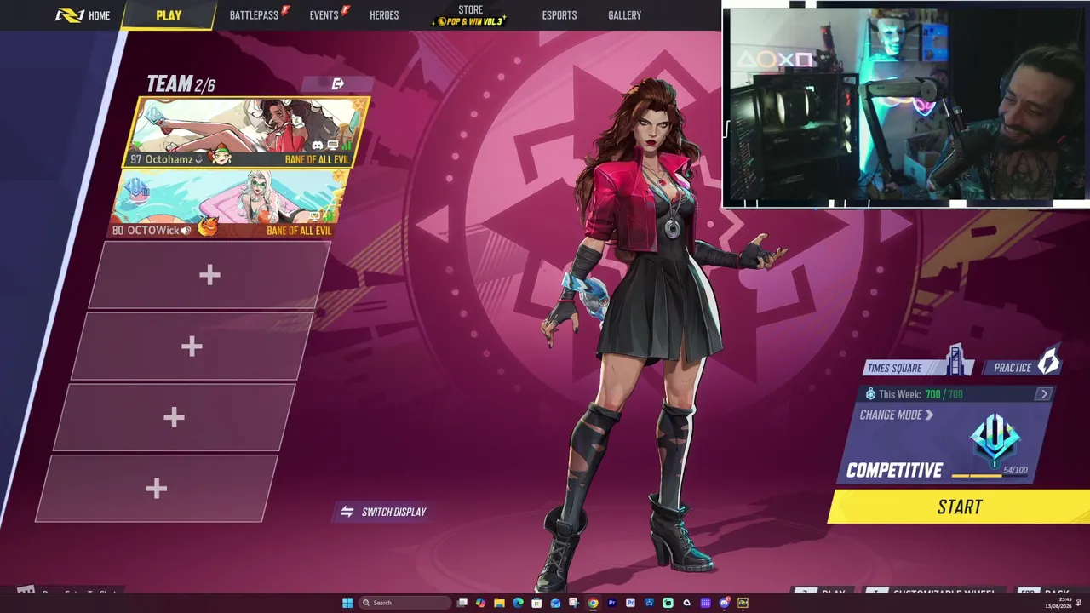Click Discord icon on Octohamz card
The image size is (1090, 613).
tap(318, 146)
